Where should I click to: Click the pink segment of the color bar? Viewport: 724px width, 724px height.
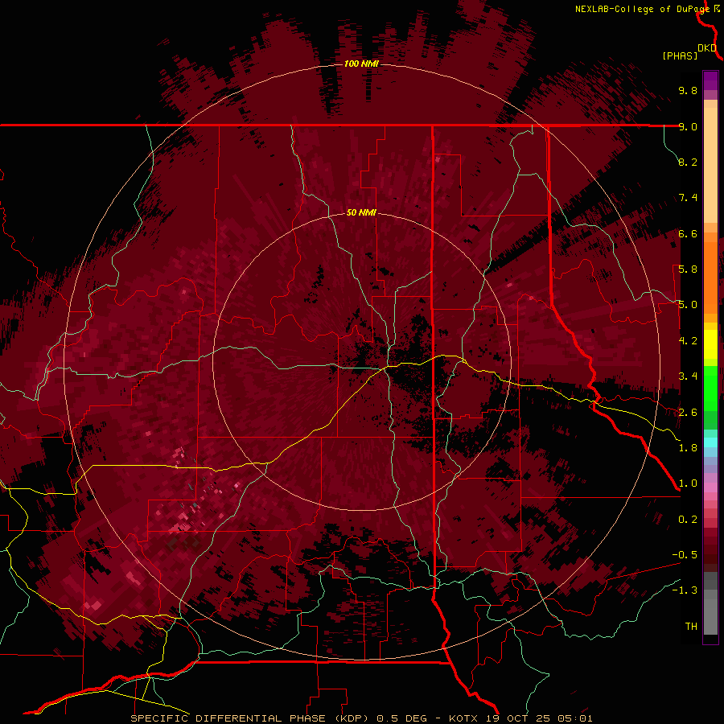[x=710, y=487]
